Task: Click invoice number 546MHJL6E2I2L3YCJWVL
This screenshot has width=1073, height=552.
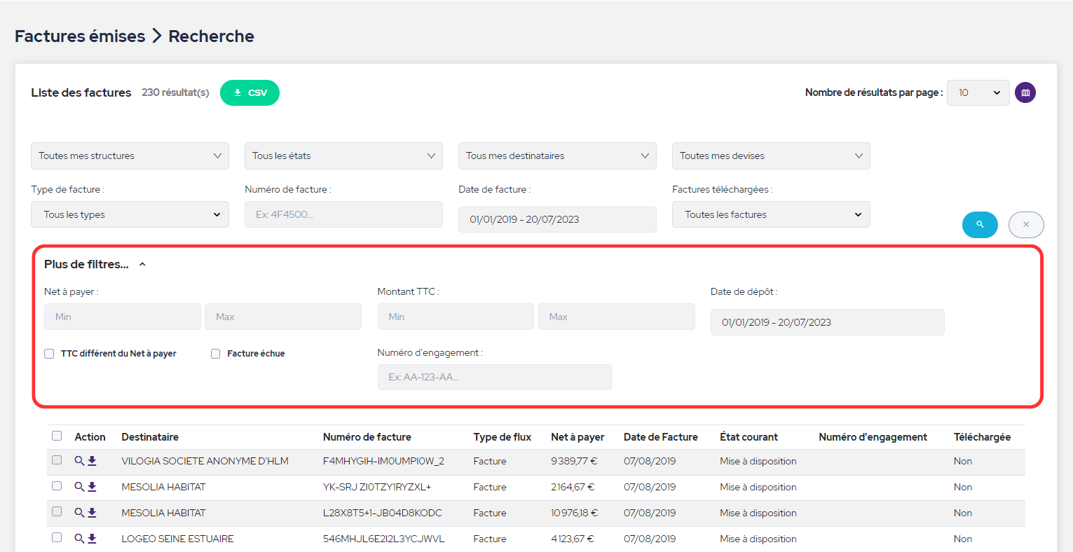Action: tap(383, 539)
